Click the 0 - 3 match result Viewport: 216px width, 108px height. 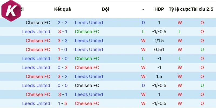click(x=63, y=67)
